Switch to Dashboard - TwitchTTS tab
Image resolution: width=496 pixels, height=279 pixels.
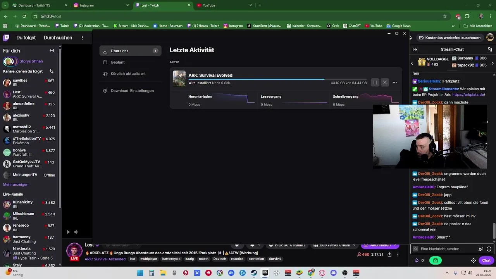point(40,5)
